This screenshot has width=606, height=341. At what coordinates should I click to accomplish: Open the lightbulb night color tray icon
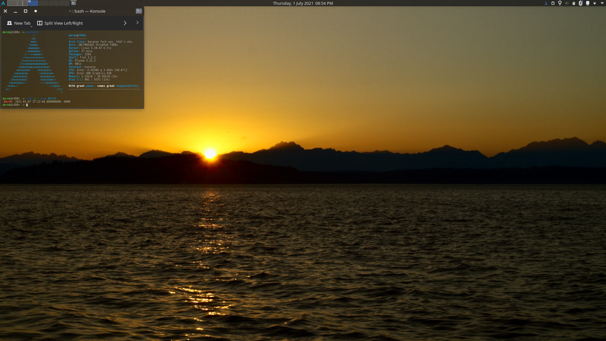click(x=560, y=3)
